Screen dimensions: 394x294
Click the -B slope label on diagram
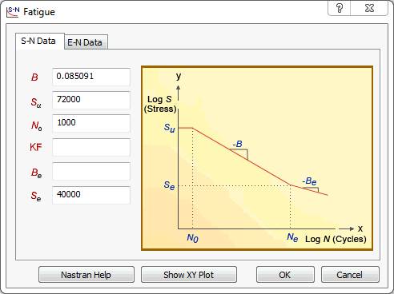coord(237,144)
